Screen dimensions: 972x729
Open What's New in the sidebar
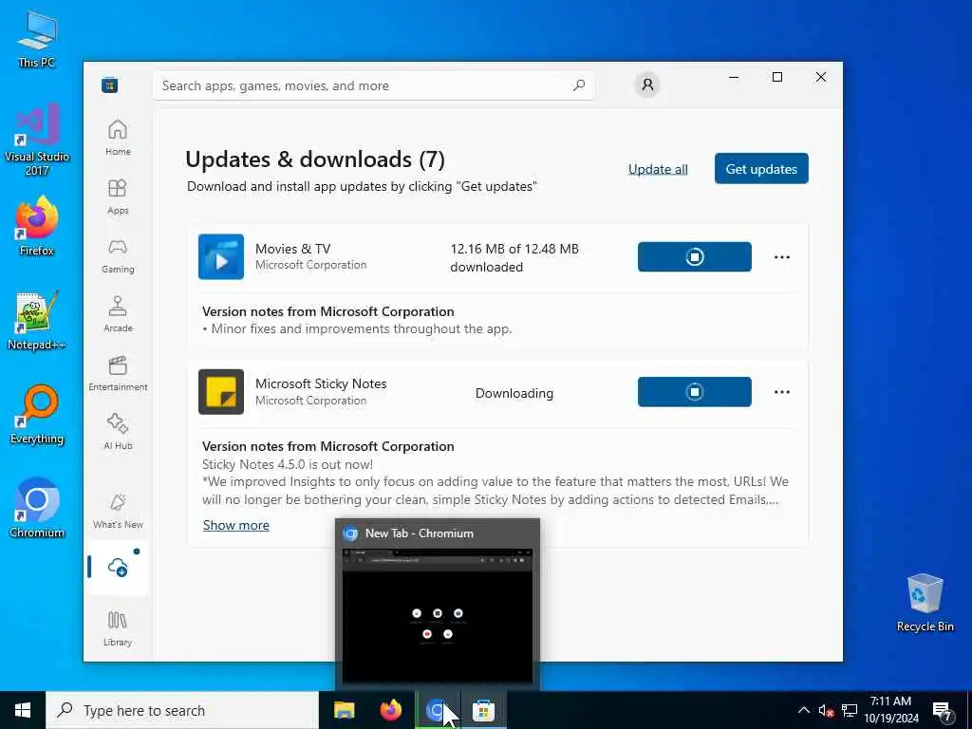tap(118, 511)
